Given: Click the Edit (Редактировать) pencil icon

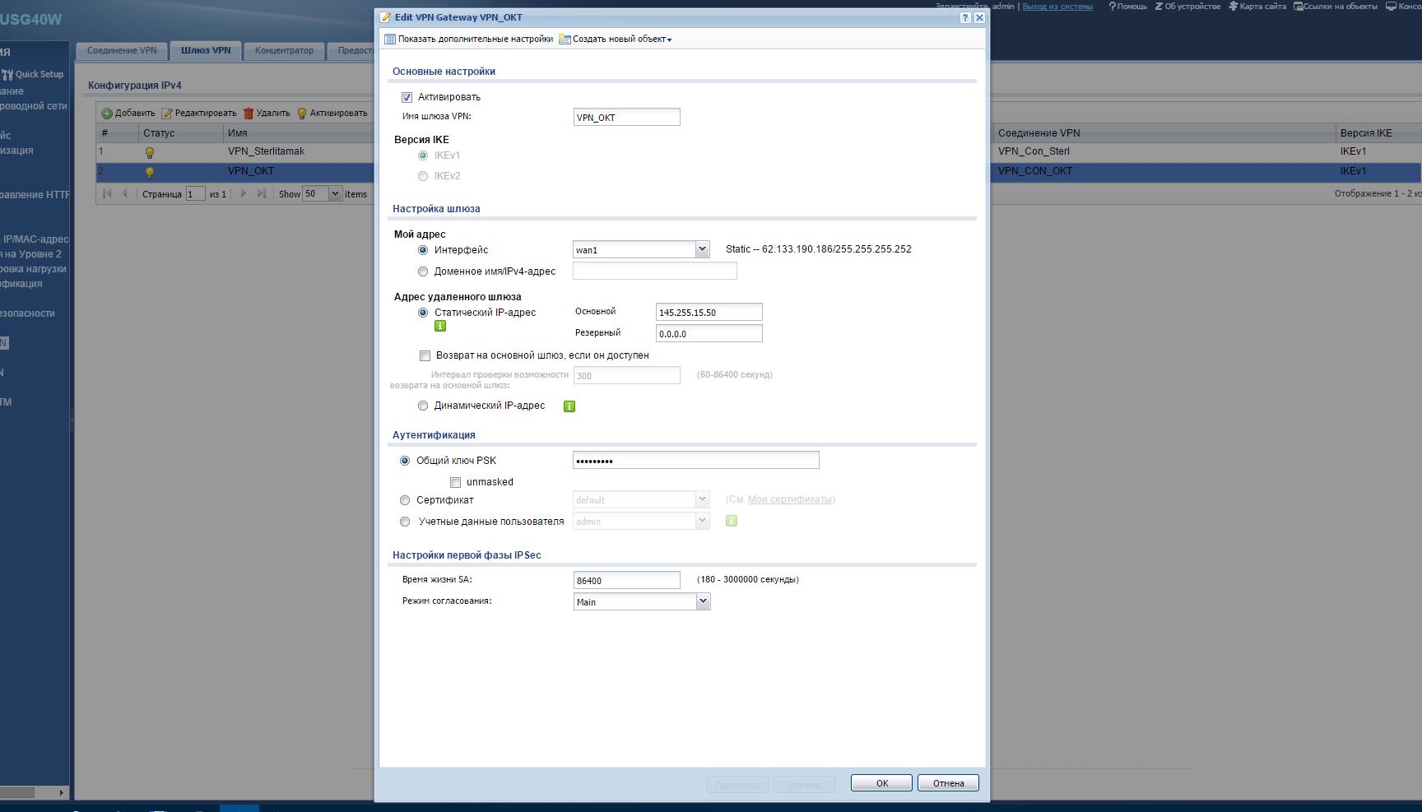Looking at the screenshot, I should pyautogui.click(x=167, y=114).
